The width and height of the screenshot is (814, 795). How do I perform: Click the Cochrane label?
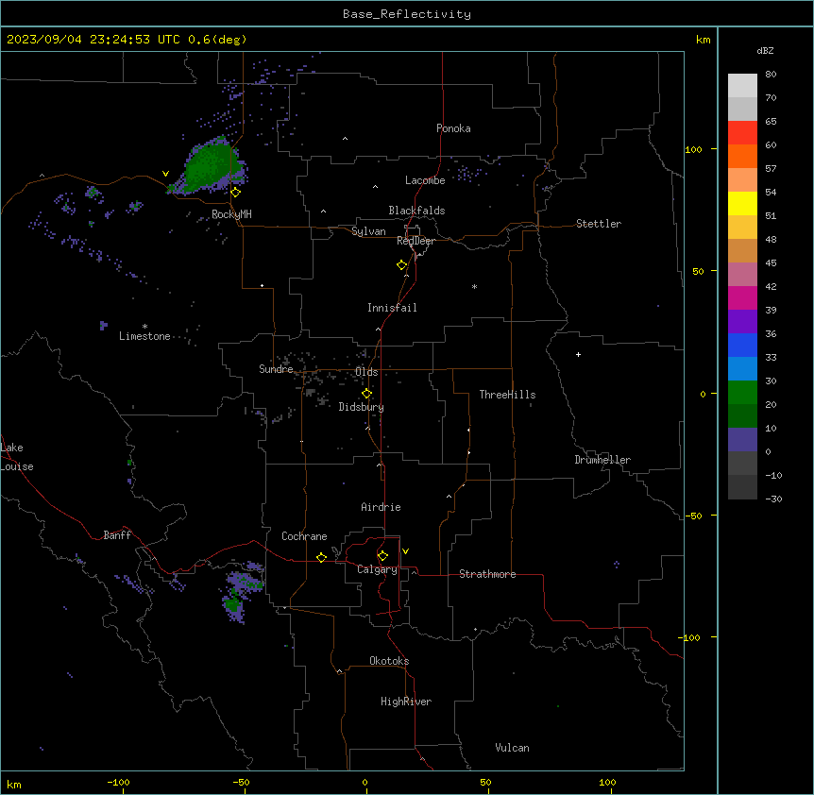pyautogui.click(x=304, y=536)
